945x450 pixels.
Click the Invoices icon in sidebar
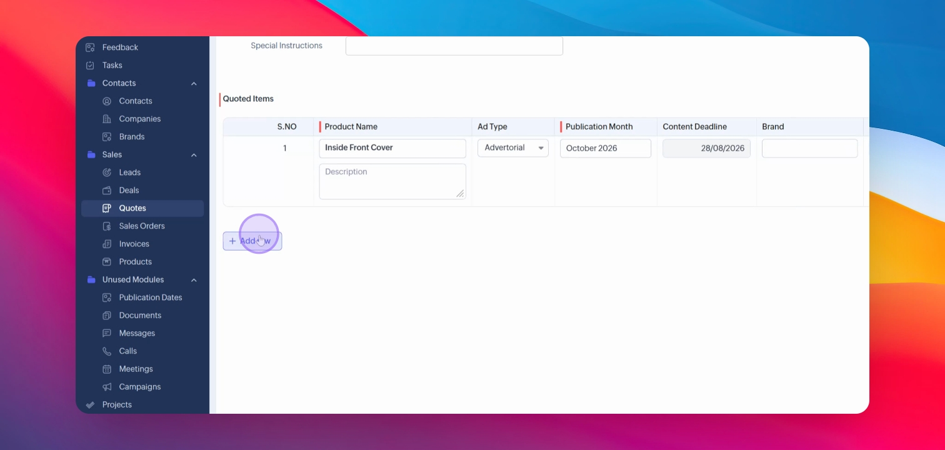click(x=107, y=244)
